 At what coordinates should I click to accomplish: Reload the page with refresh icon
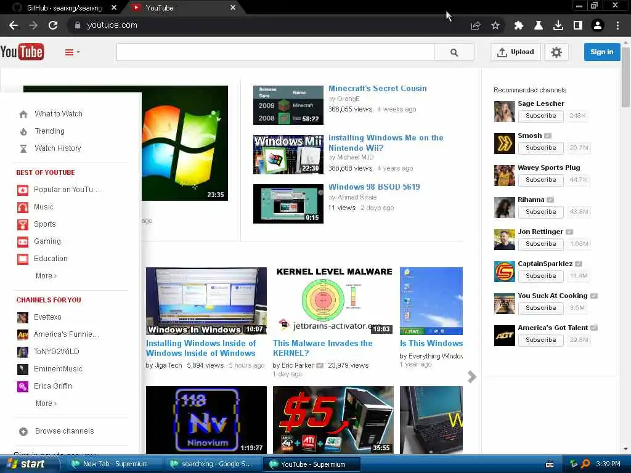53,25
